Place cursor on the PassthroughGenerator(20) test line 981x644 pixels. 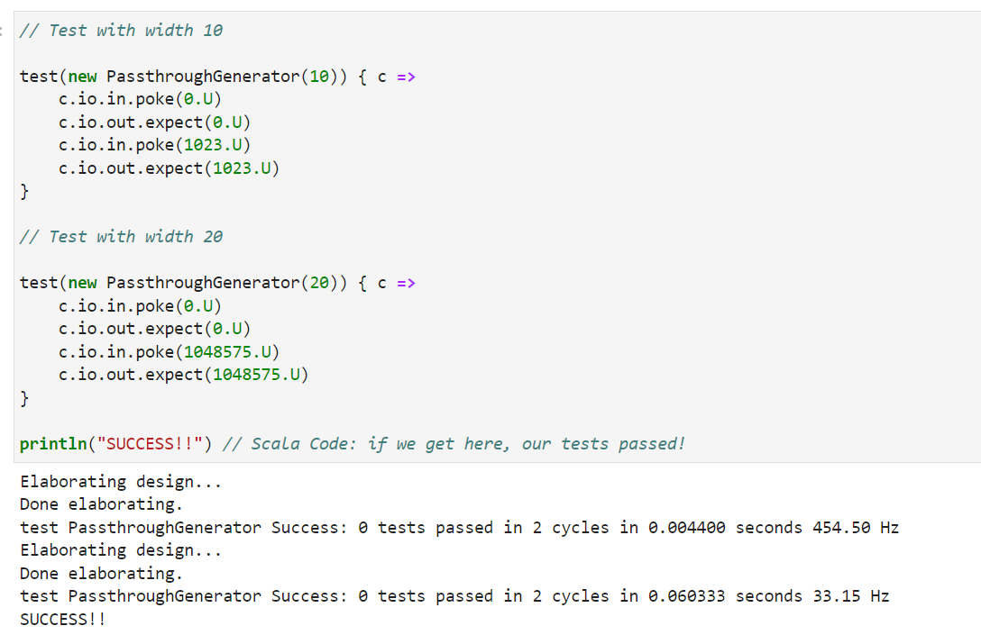(x=216, y=283)
